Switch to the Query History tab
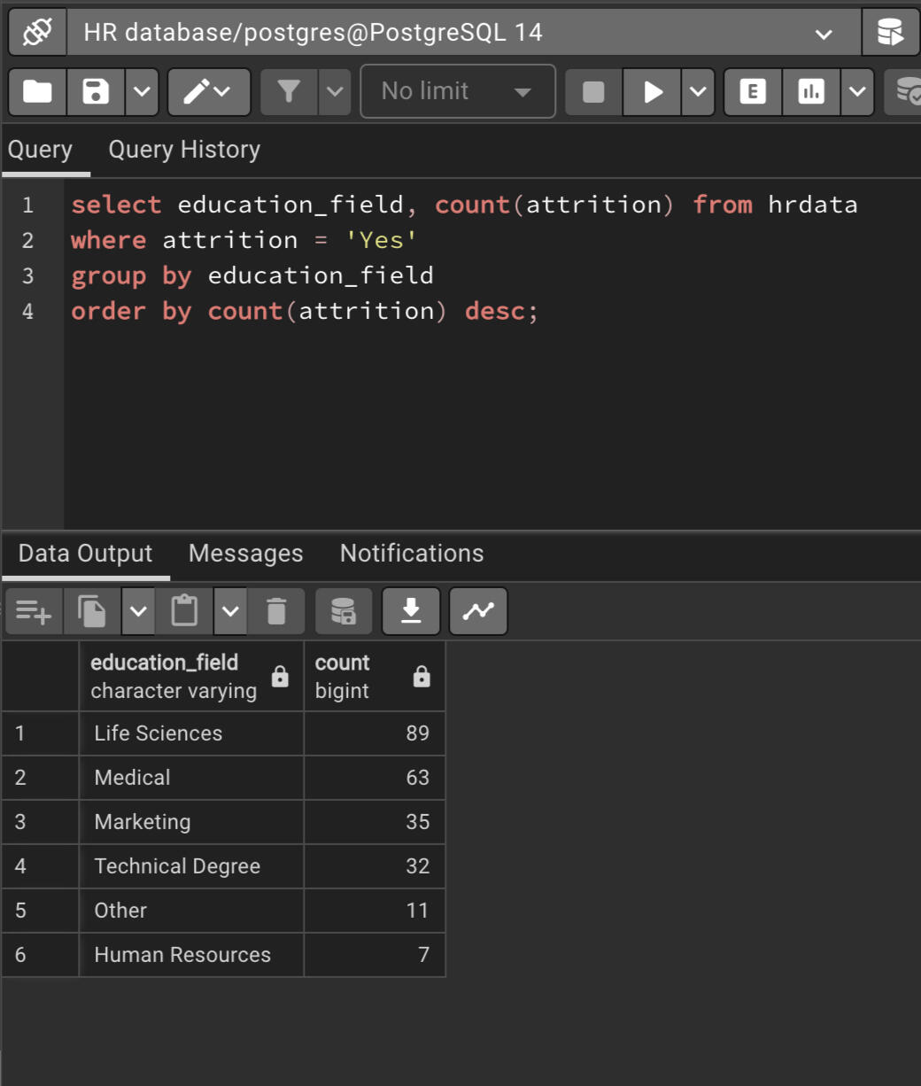The height and width of the screenshot is (1086, 921). click(184, 150)
